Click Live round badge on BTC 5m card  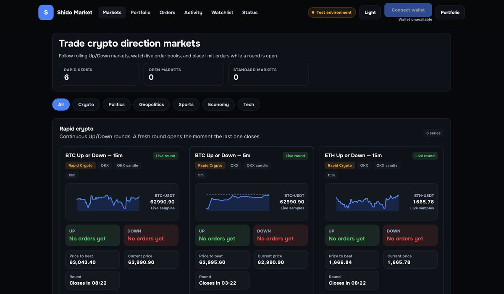pos(295,156)
